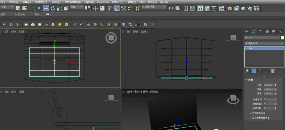Screen dimensions: 285x130
Task: Toggle 3D Snaps button
Action: click(110, 8)
